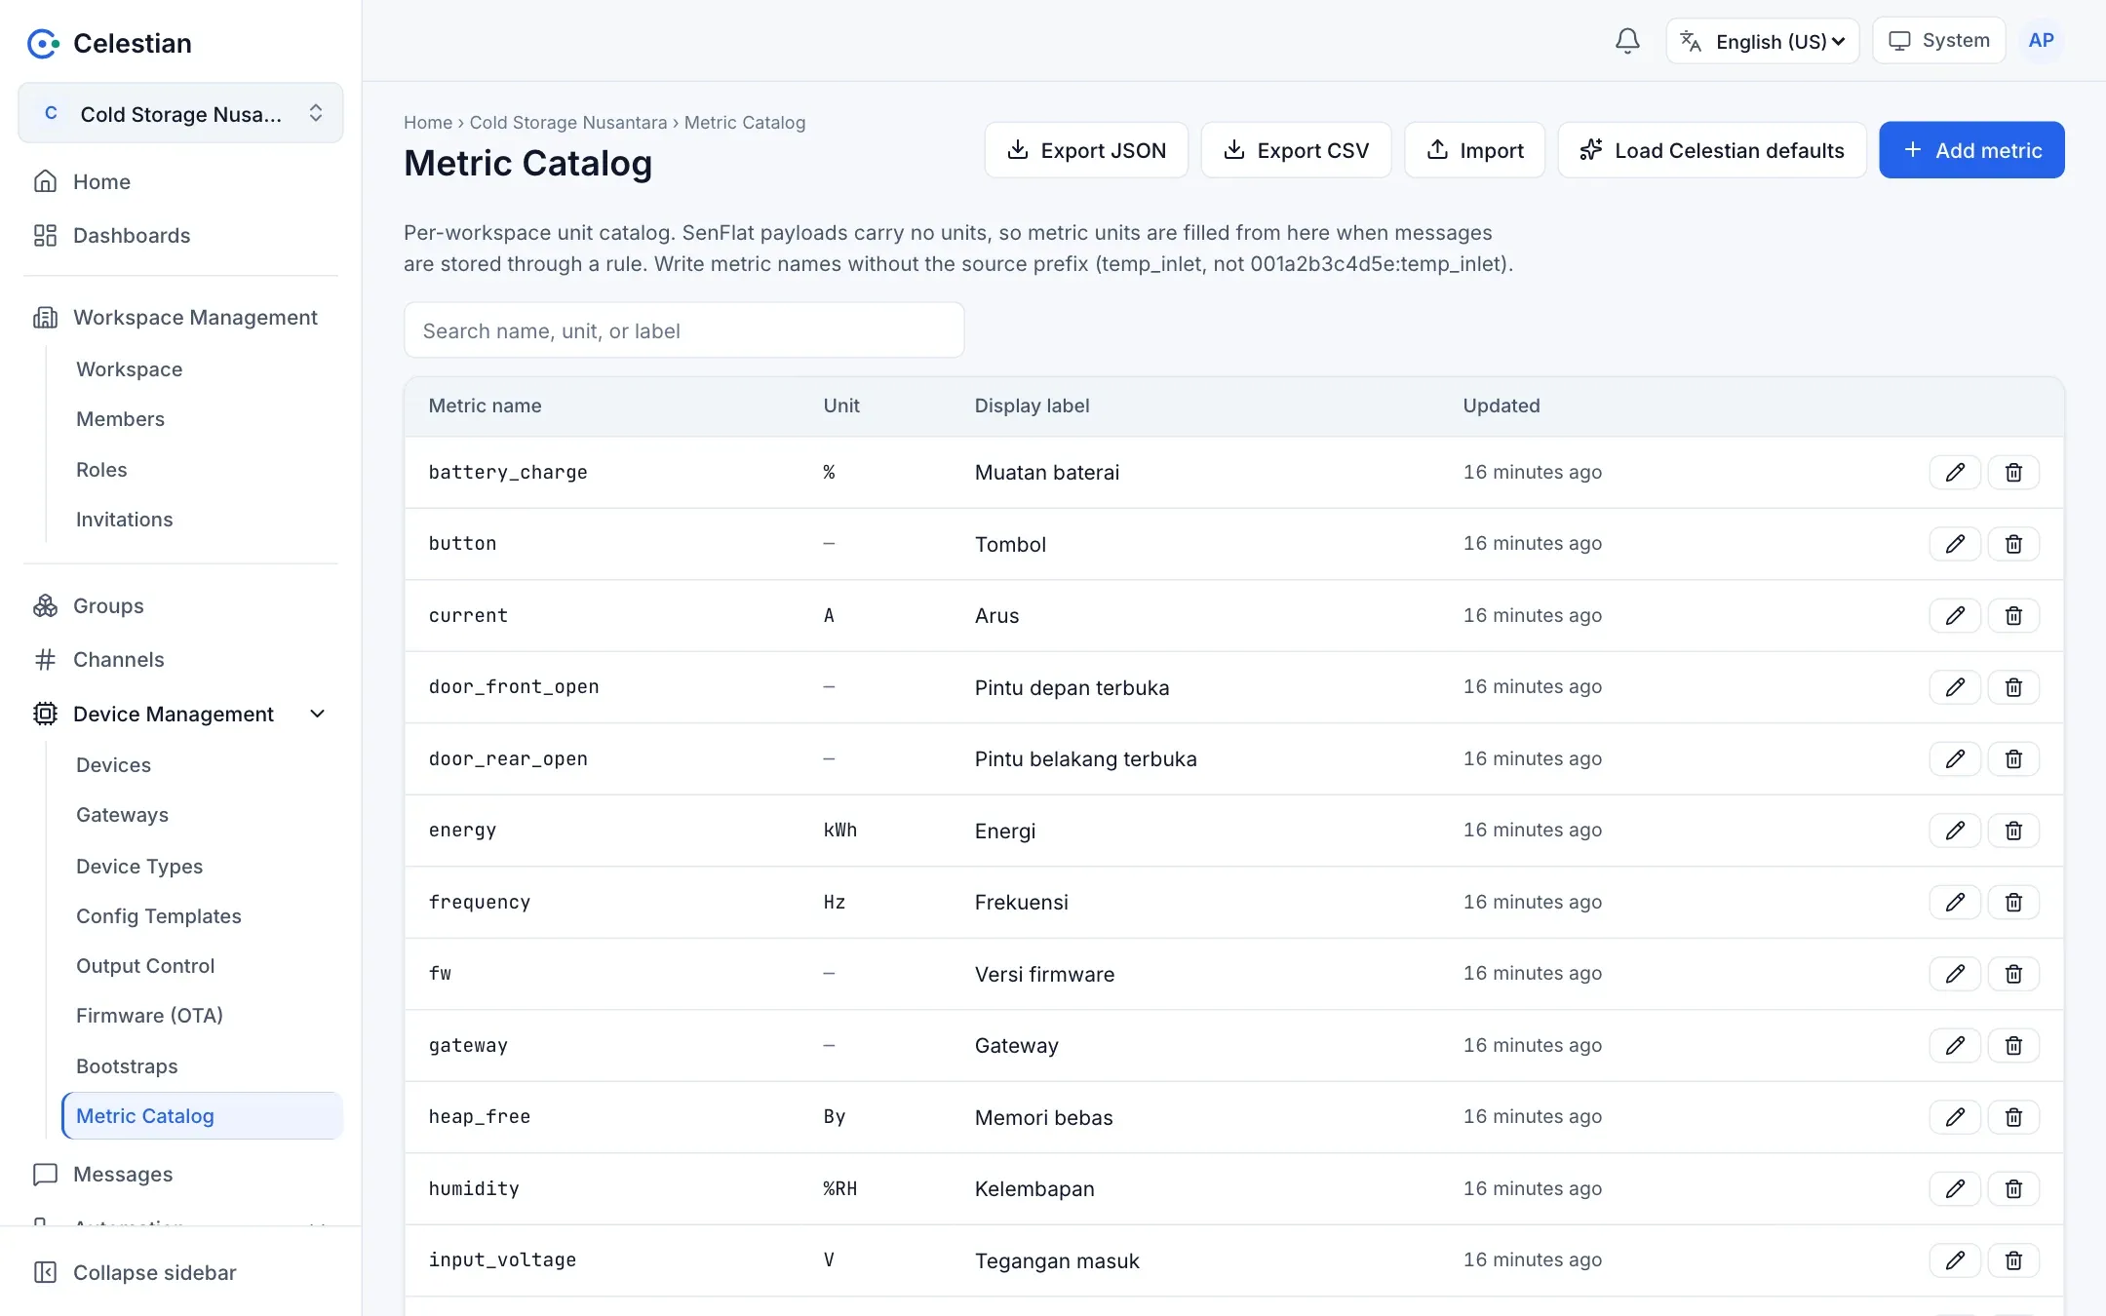Edit the energy metric
The width and height of the screenshot is (2106, 1316).
coord(1955,831)
